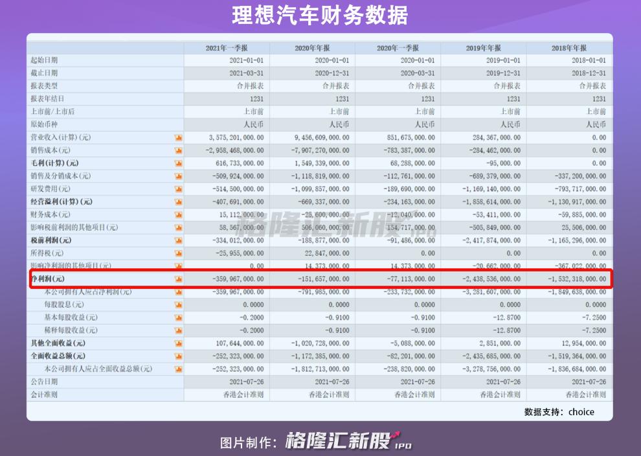
Task: Click revenue value 284,367,000.00
Action: pyautogui.click(x=497, y=138)
